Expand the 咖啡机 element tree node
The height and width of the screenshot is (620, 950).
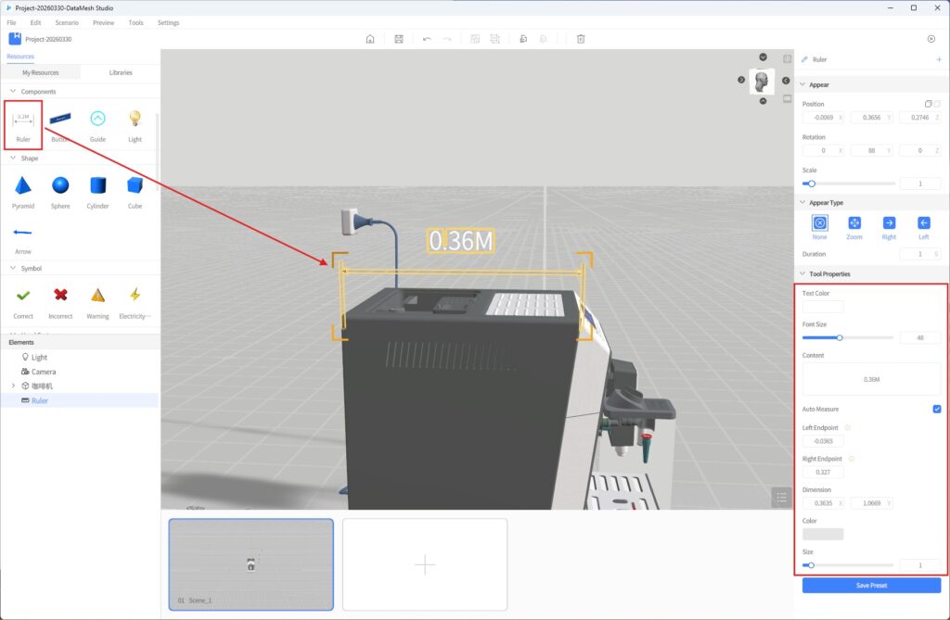pyautogui.click(x=13, y=386)
